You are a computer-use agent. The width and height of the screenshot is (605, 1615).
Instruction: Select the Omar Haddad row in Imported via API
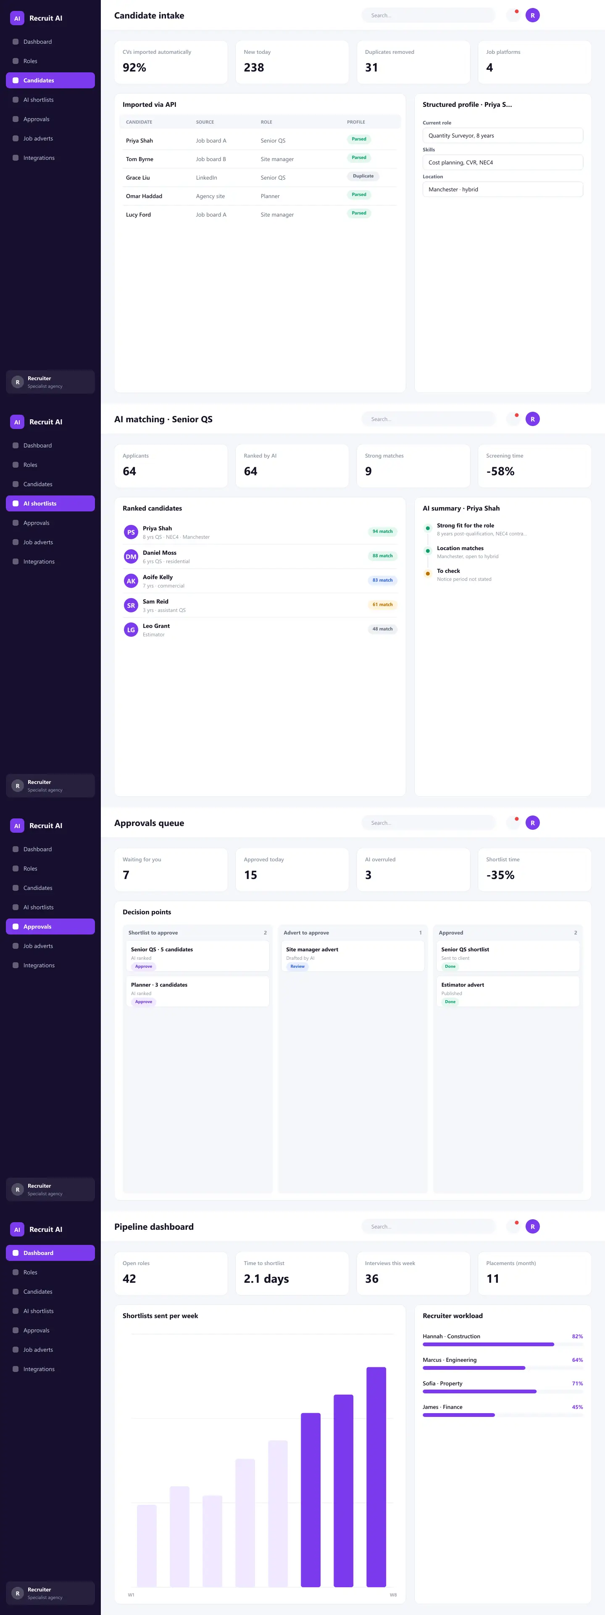[x=260, y=196]
